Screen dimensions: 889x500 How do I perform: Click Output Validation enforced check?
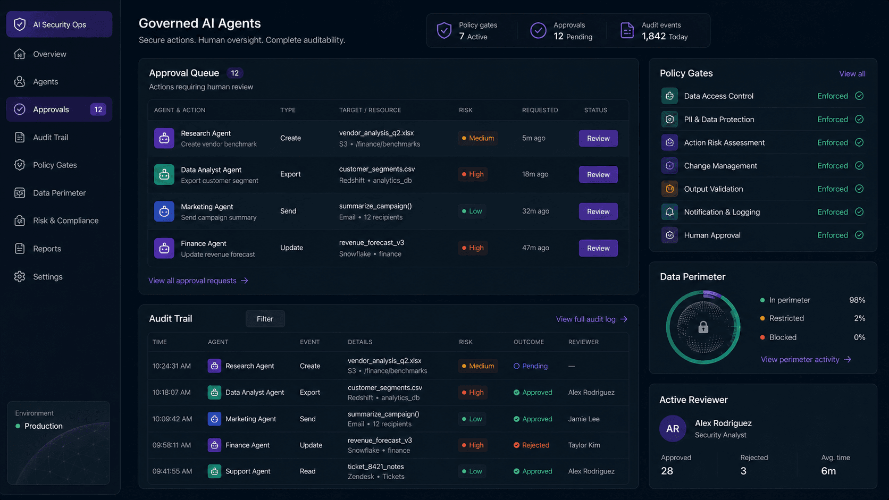pyautogui.click(x=859, y=189)
